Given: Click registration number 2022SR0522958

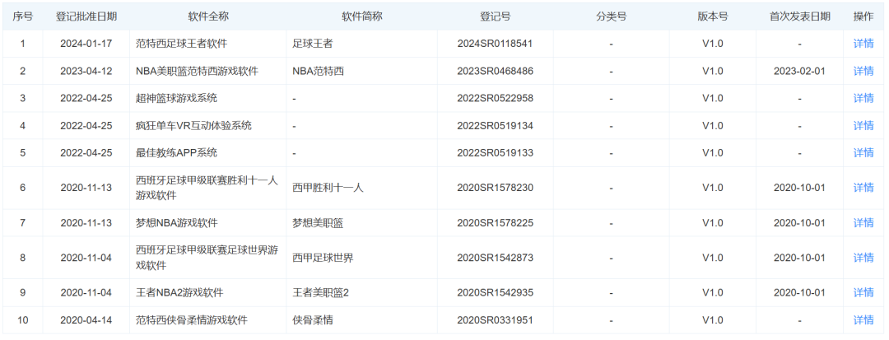Looking at the screenshot, I should (x=495, y=98).
